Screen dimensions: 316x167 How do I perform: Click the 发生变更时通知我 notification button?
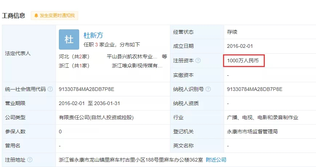point(54,16)
